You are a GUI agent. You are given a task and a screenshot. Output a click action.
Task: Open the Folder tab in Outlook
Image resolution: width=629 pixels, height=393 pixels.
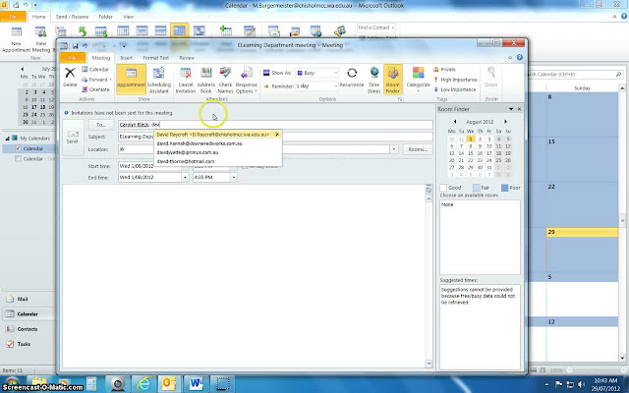pos(105,17)
